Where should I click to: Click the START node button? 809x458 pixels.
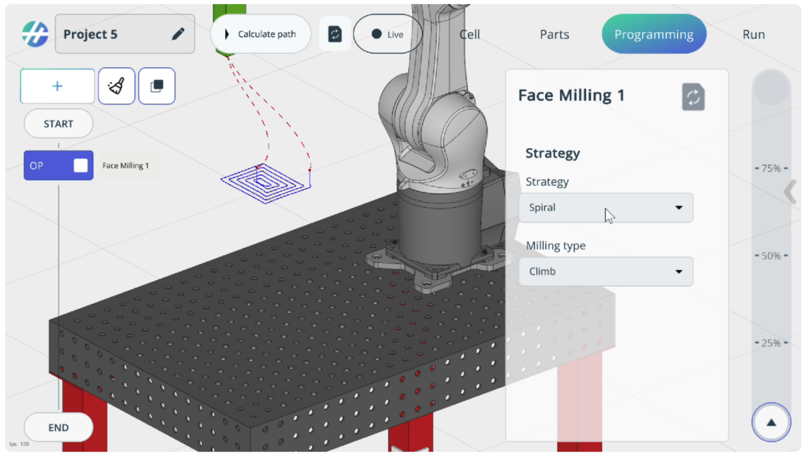[58, 124]
